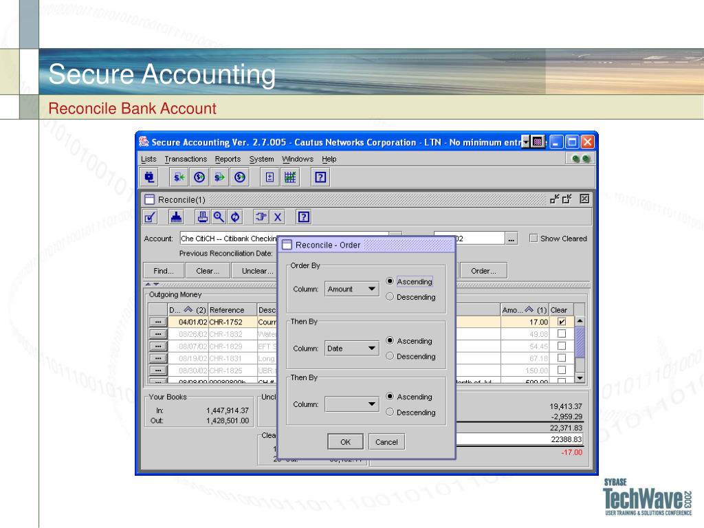Click the coin icon right of incoming money icon
The width and height of the screenshot is (704, 528).
(199, 177)
